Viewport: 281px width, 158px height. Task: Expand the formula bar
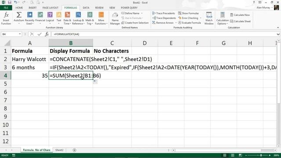(278, 34)
